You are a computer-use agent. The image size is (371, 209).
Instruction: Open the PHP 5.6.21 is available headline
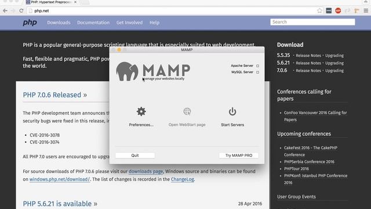[x=60, y=204]
